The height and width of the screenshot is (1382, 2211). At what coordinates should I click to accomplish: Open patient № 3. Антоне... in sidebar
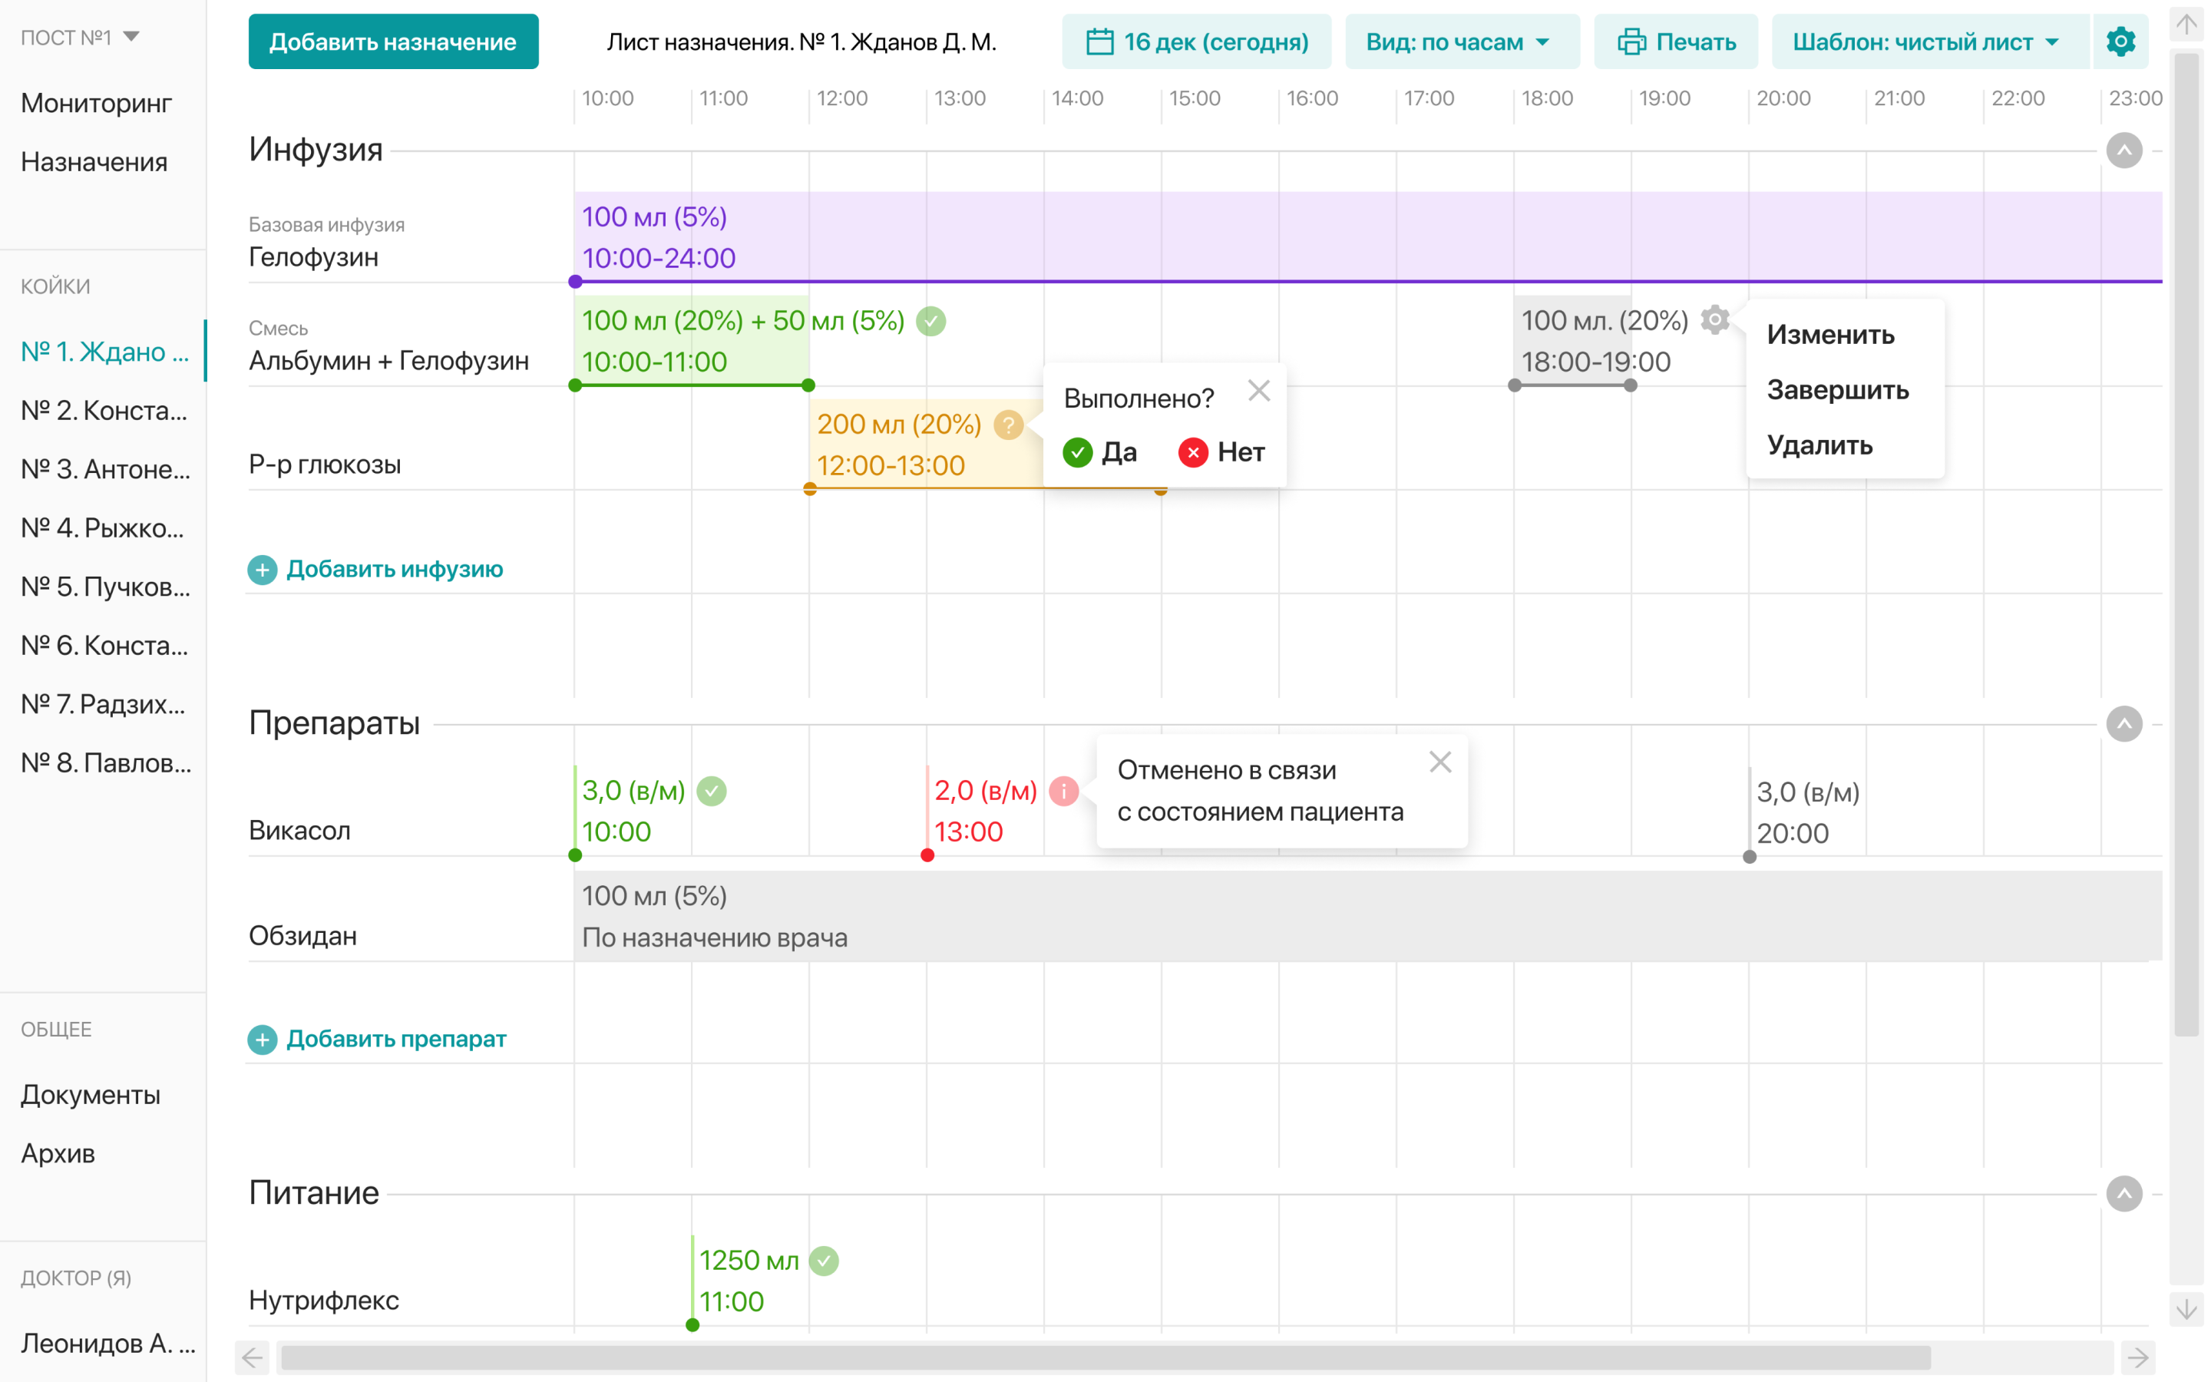pos(105,469)
